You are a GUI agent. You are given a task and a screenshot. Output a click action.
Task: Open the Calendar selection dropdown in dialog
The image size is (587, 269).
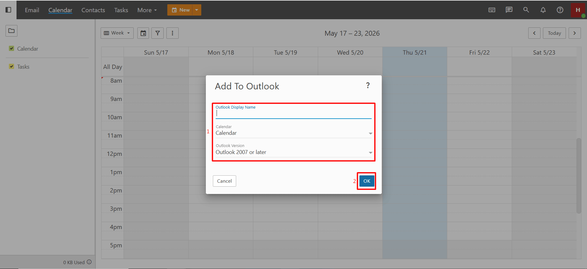[294, 133]
